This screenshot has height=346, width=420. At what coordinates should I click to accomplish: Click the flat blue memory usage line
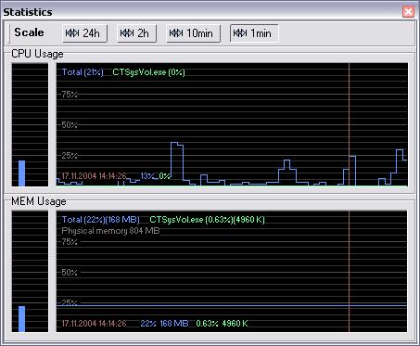232,305
